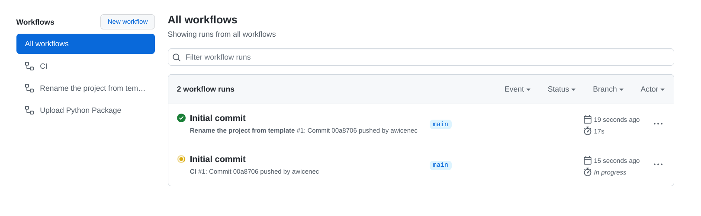Screen dimensions: 701x216
Task: Click the 17s duration text
Action: pos(599,131)
